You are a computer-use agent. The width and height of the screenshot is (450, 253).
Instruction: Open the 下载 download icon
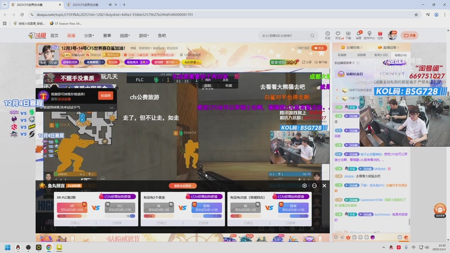pyautogui.click(x=348, y=35)
